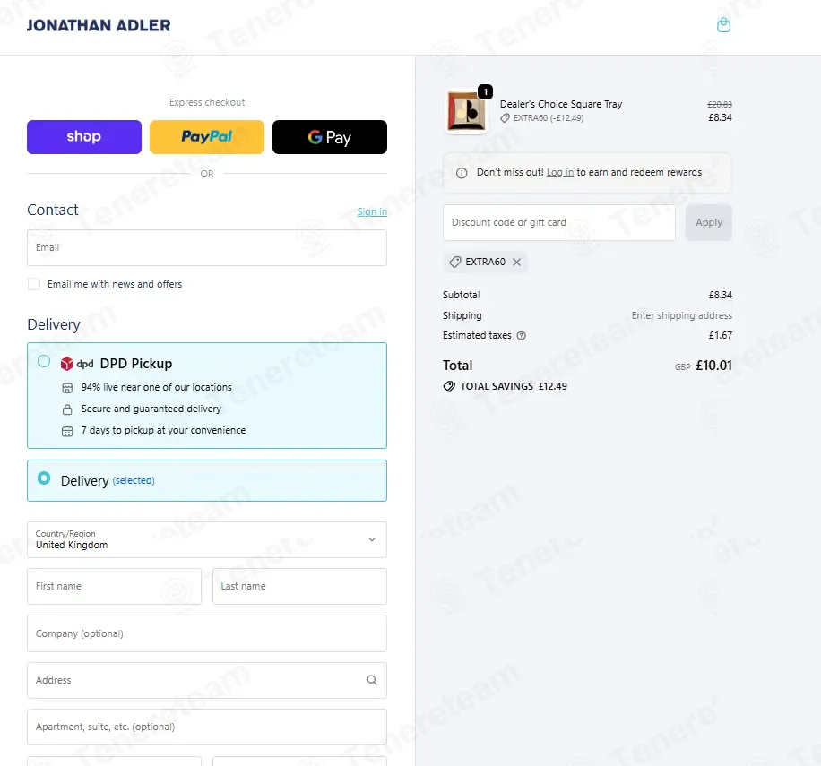Click the address search magnifier icon

372,680
